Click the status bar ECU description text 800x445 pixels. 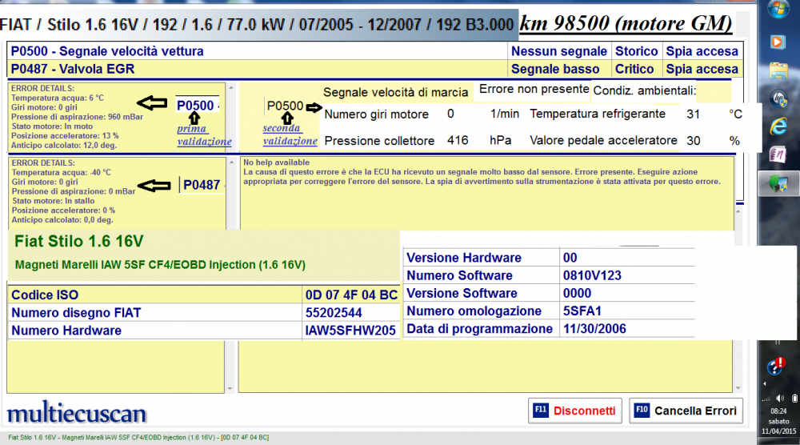pyautogui.click(x=138, y=437)
